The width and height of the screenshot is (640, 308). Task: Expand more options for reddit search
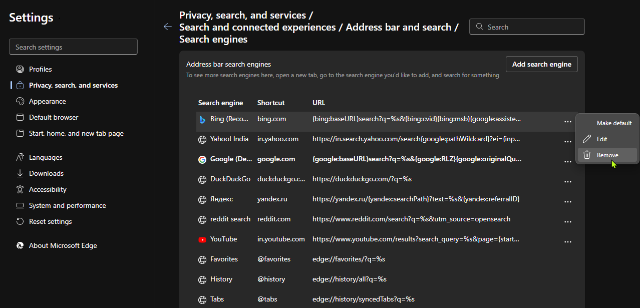click(567, 222)
